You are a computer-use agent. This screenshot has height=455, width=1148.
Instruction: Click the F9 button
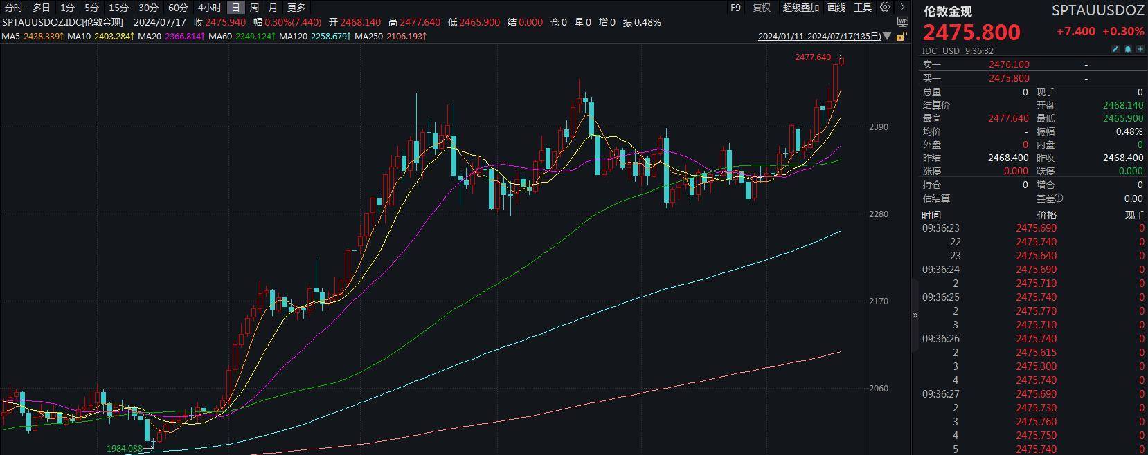pyautogui.click(x=735, y=8)
